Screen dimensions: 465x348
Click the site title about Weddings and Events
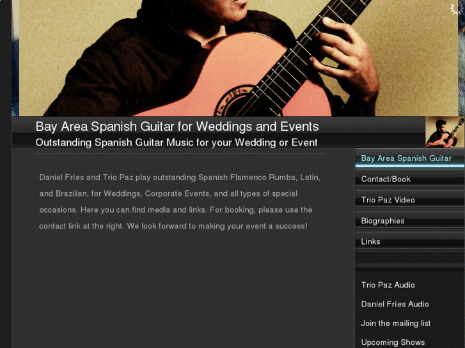pyautogui.click(x=177, y=126)
